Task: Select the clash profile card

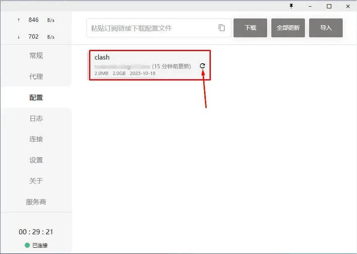Action: click(x=143, y=65)
